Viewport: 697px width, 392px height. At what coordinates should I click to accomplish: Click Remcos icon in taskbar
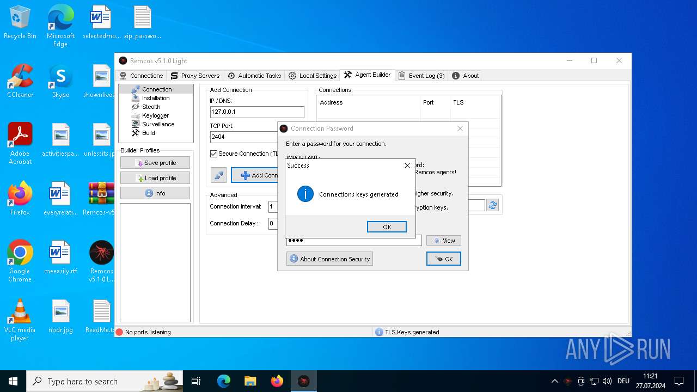tap(304, 381)
